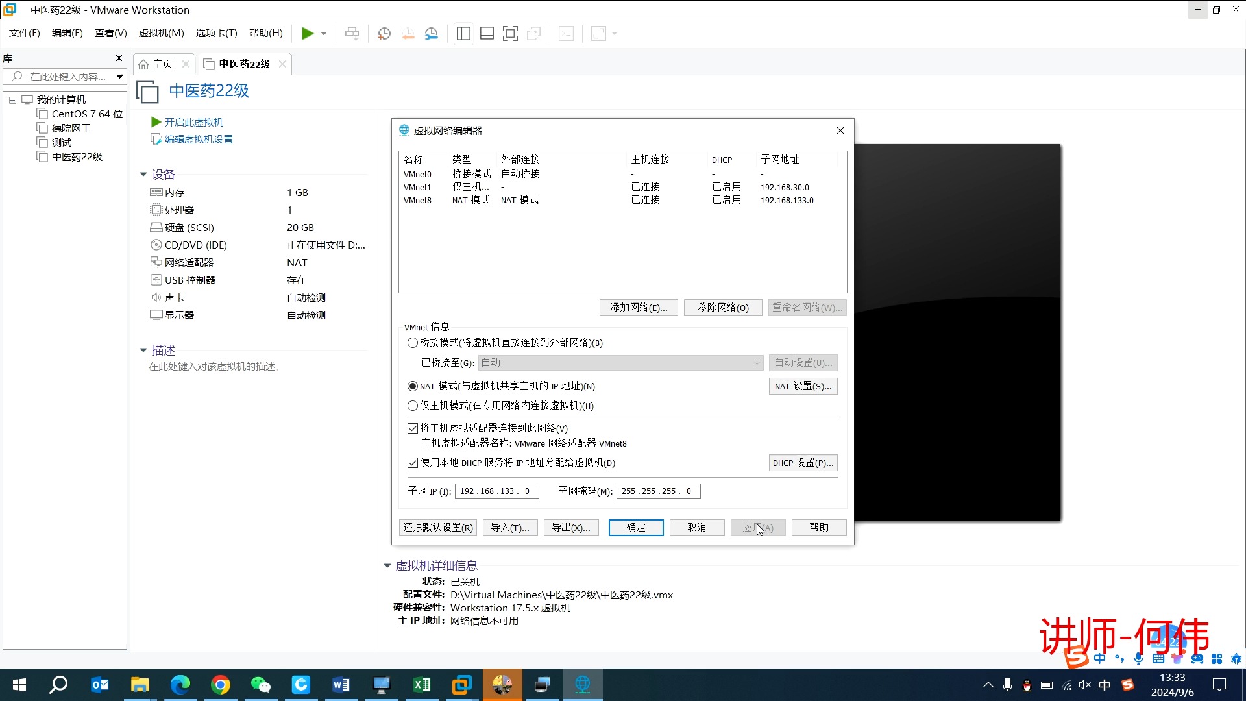Toggle the library sidebar view icon
The height and width of the screenshot is (701, 1246).
point(463,33)
